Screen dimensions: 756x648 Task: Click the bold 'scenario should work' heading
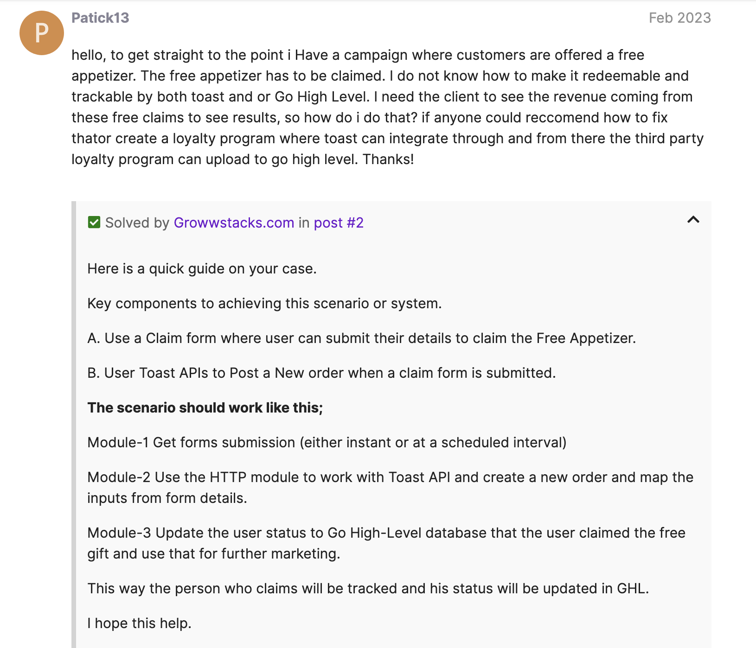coord(205,408)
